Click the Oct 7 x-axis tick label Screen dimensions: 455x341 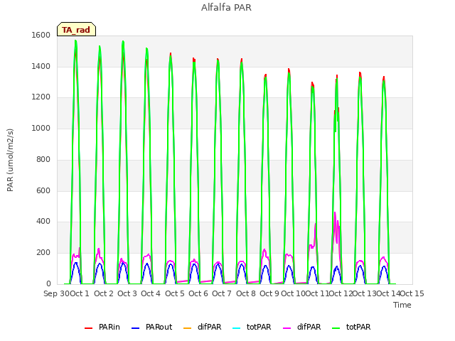click(222, 293)
